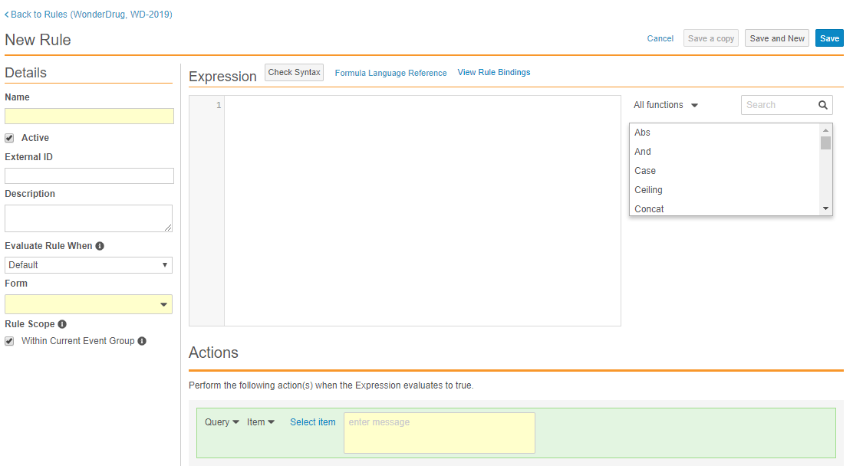Choose the Ceiling function
Image resolution: width=853 pixels, height=469 pixels.
(x=648, y=190)
